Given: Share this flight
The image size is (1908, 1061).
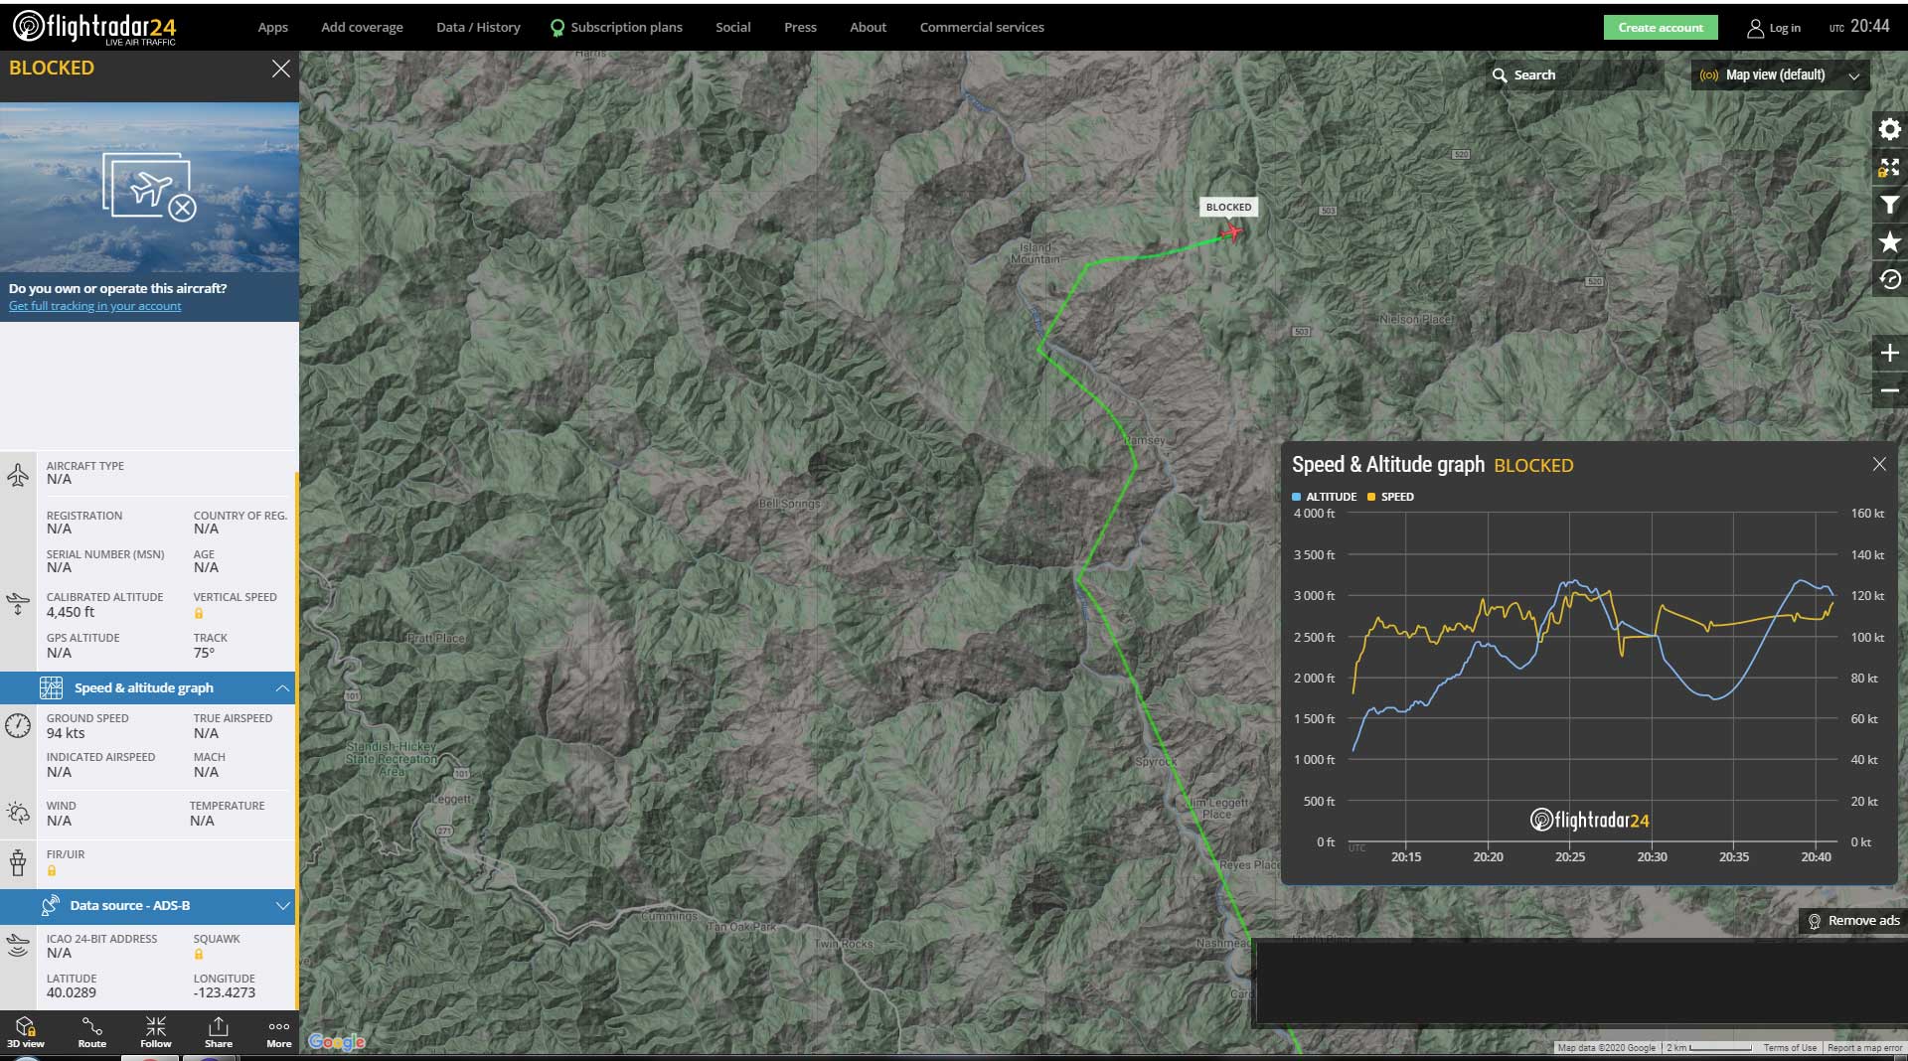Looking at the screenshot, I should (x=219, y=1031).
